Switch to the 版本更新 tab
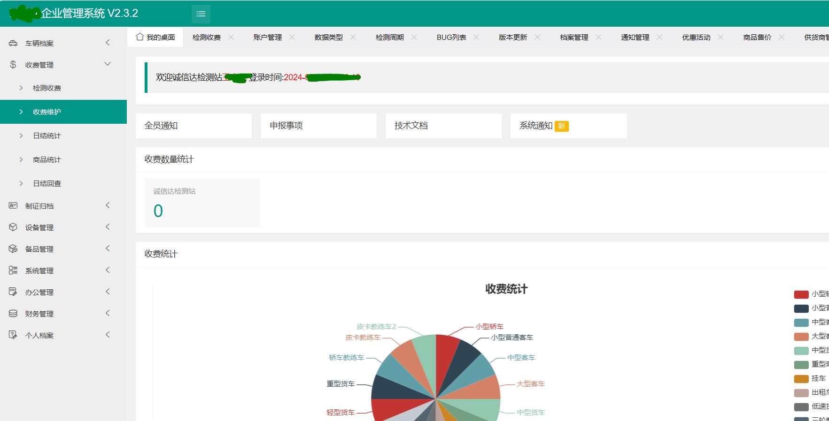Screen dimensions: 829x421 (513, 38)
